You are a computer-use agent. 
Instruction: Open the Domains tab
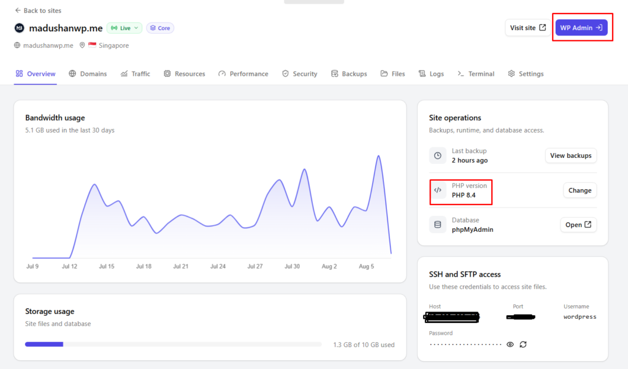88,73
